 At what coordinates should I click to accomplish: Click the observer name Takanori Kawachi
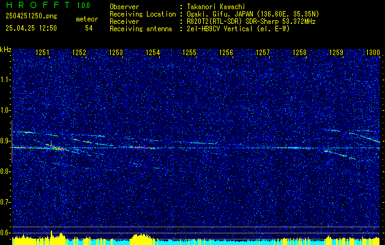pyautogui.click(x=216, y=7)
